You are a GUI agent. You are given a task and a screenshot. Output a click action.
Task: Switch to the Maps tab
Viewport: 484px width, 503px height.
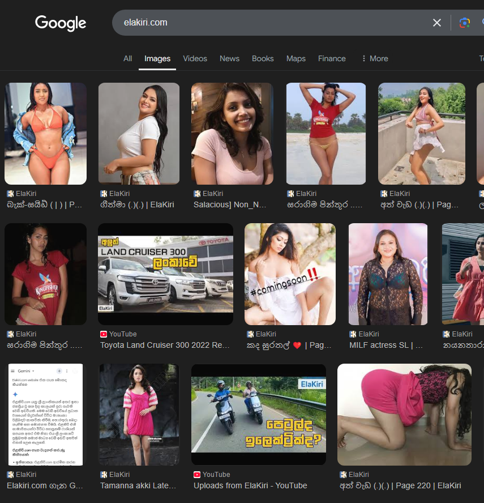[x=296, y=58]
